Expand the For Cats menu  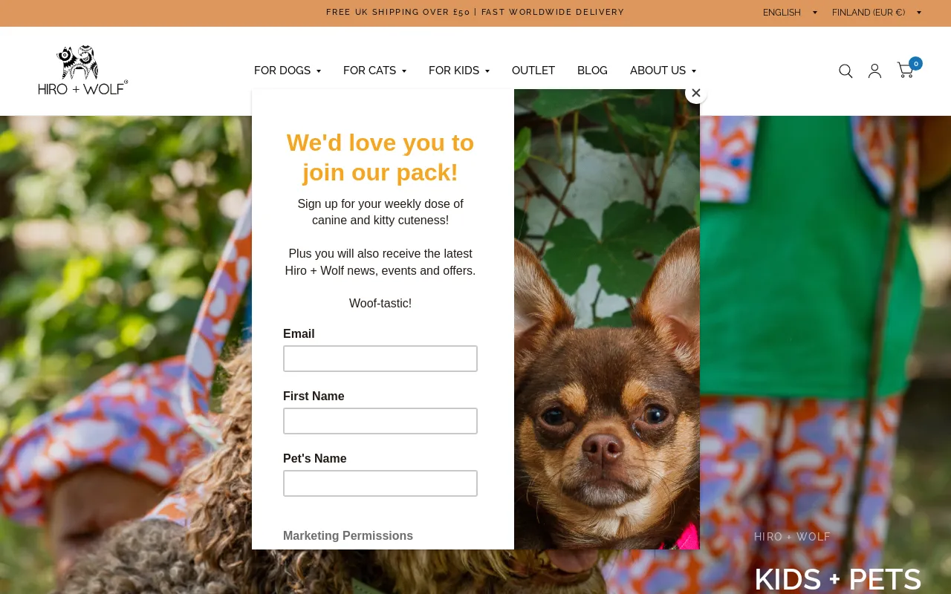coord(374,71)
